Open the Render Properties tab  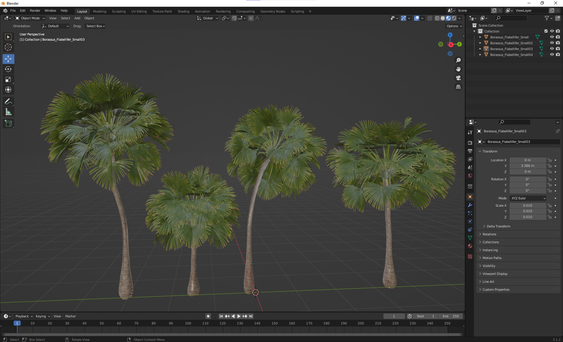tap(470, 142)
